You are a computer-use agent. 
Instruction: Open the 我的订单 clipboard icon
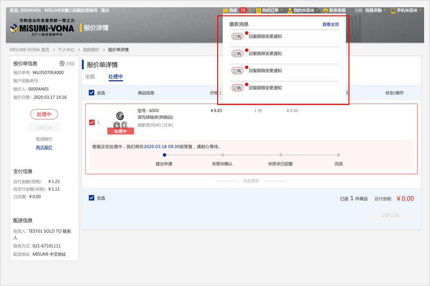tap(258, 10)
